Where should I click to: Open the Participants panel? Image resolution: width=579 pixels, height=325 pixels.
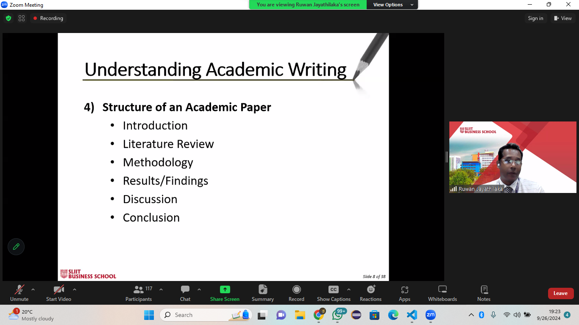(139, 293)
